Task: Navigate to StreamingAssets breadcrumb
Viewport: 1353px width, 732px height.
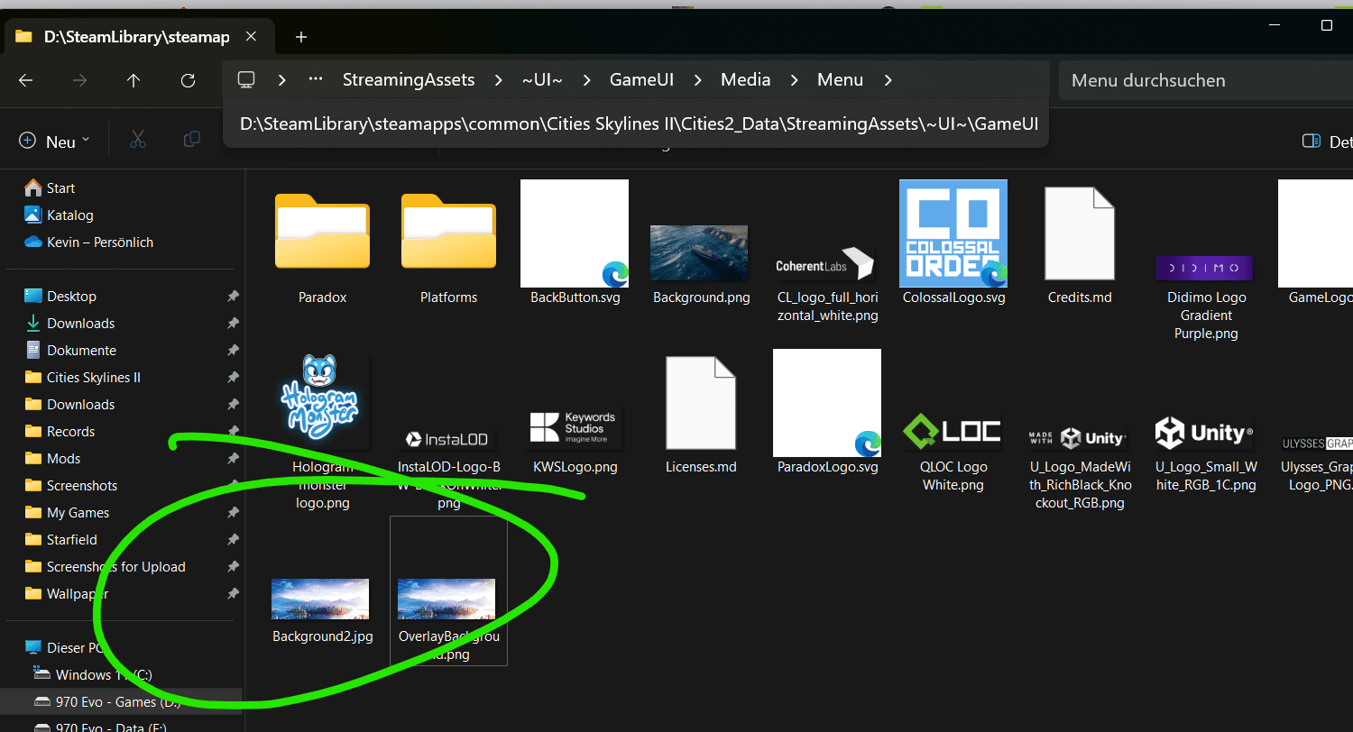Action: (x=409, y=80)
